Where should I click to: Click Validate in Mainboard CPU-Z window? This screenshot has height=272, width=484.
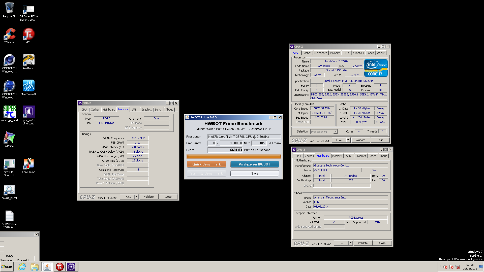[x=363, y=243]
